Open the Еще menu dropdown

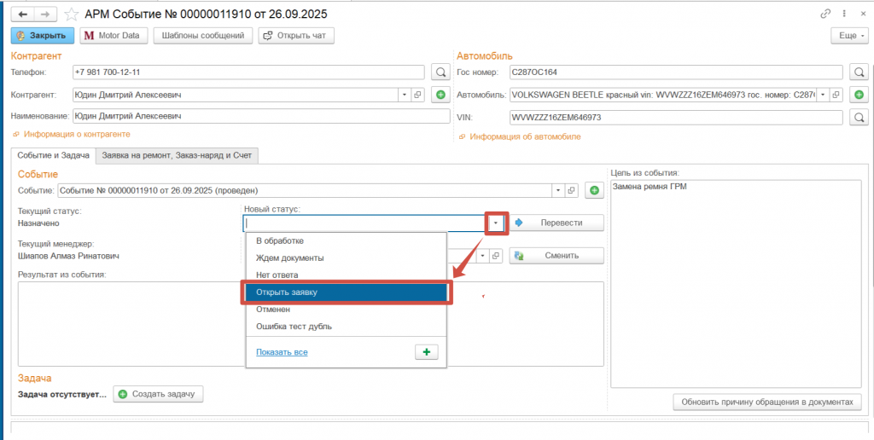click(849, 36)
